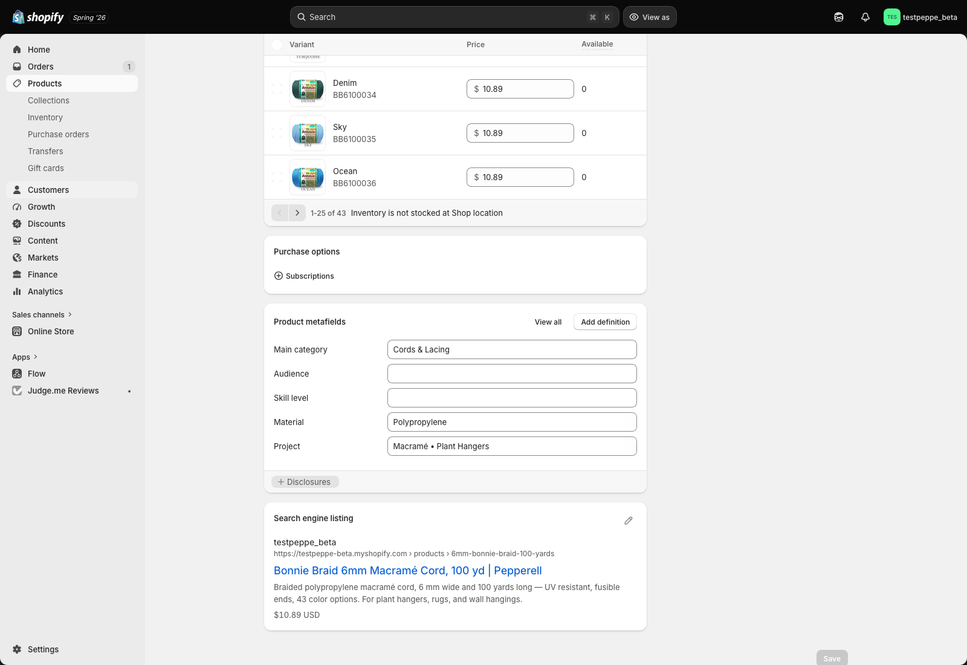967x665 pixels.
Task: Open the Sky variant thumbnail
Action: pyautogui.click(x=308, y=133)
